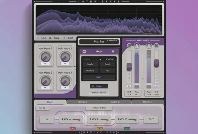Click the MULTIBAND SPLIT button
The height and width of the screenshot is (134, 198).
99,108
